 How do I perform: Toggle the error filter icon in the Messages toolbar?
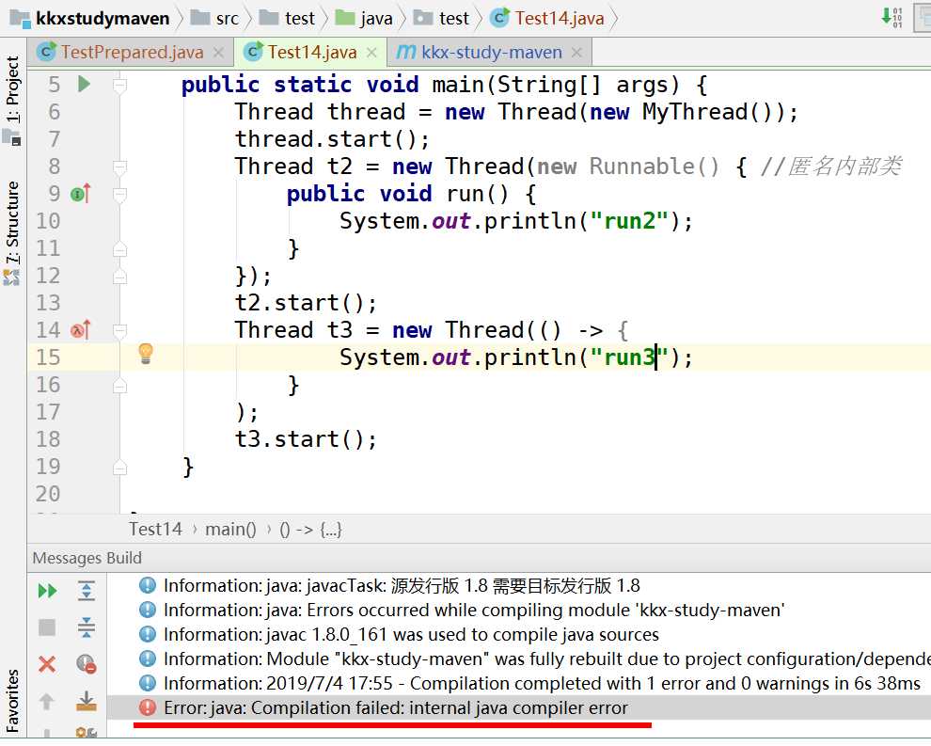coord(87,664)
